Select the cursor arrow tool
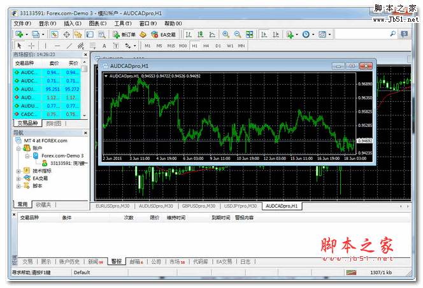 19,46
